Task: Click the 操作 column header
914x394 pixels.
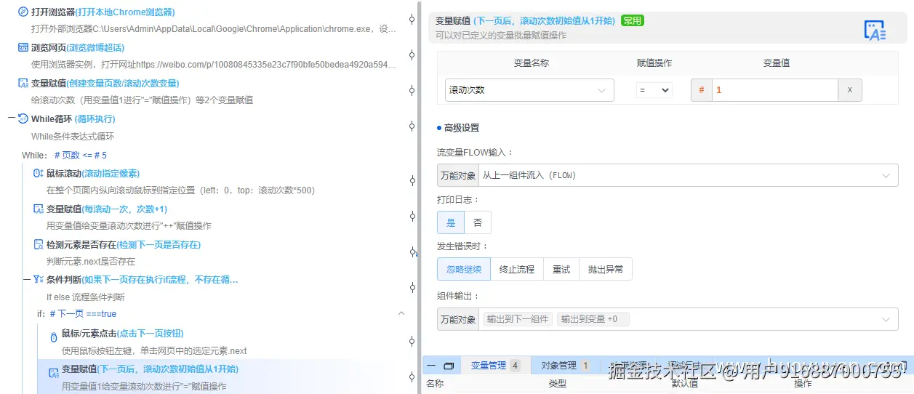Action: click(x=803, y=384)
